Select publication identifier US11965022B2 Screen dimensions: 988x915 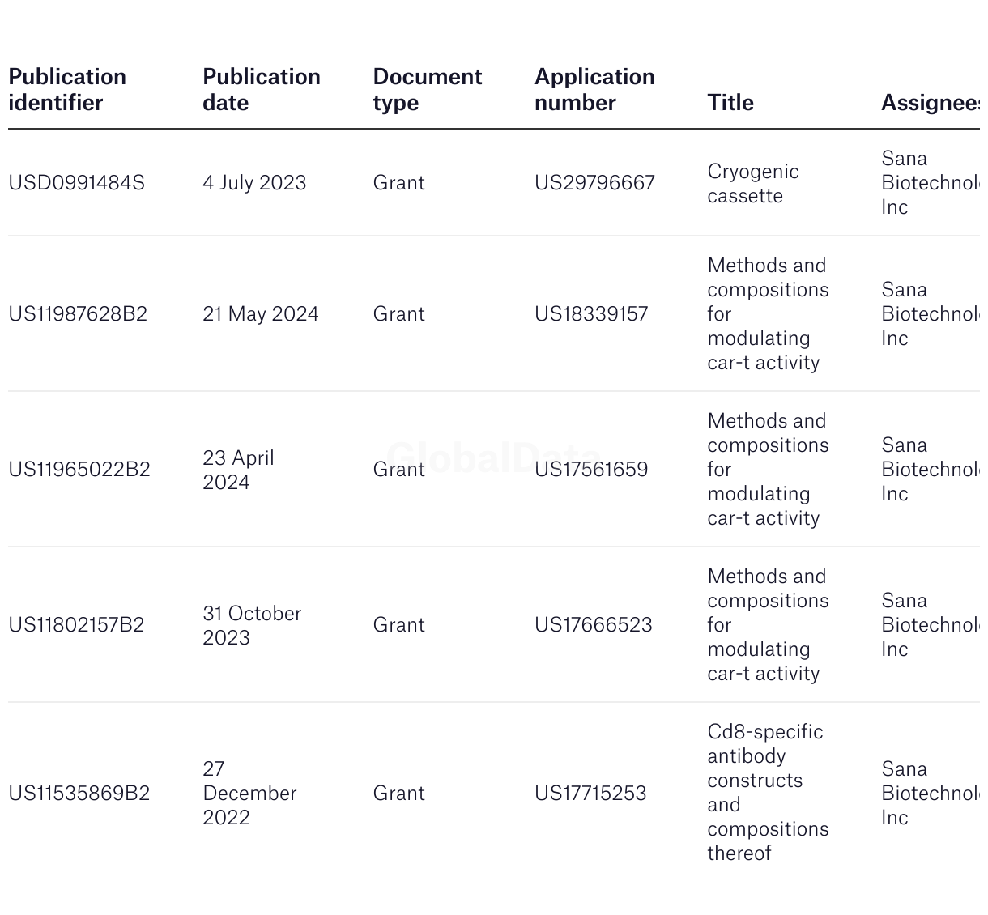(x=79, y=469)
